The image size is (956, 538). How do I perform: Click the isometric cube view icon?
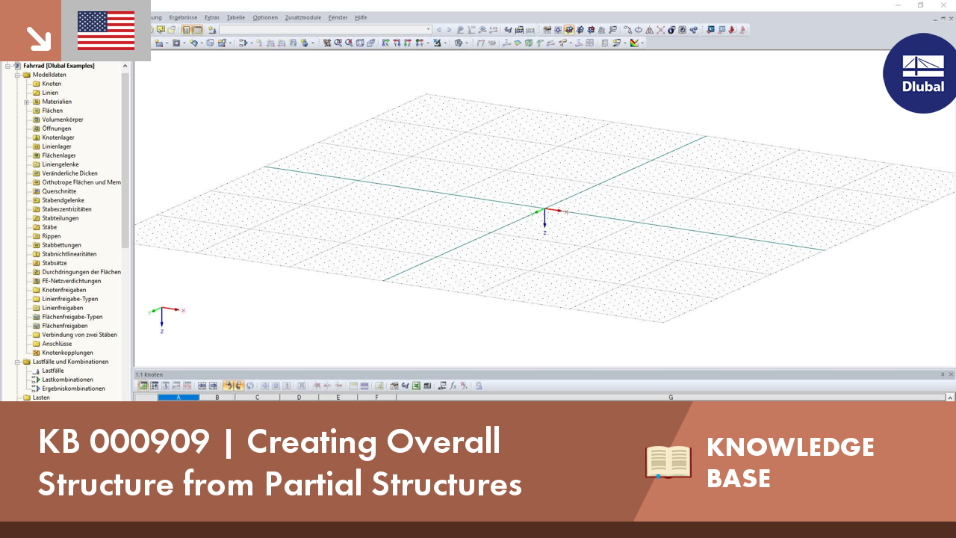click(360, 43)
